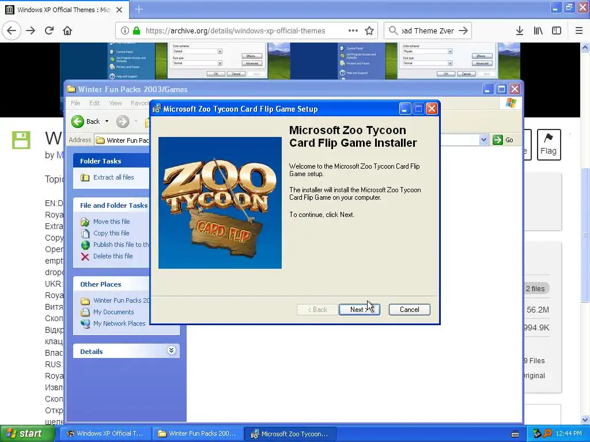Open a new browser tab

pos(139,9)
